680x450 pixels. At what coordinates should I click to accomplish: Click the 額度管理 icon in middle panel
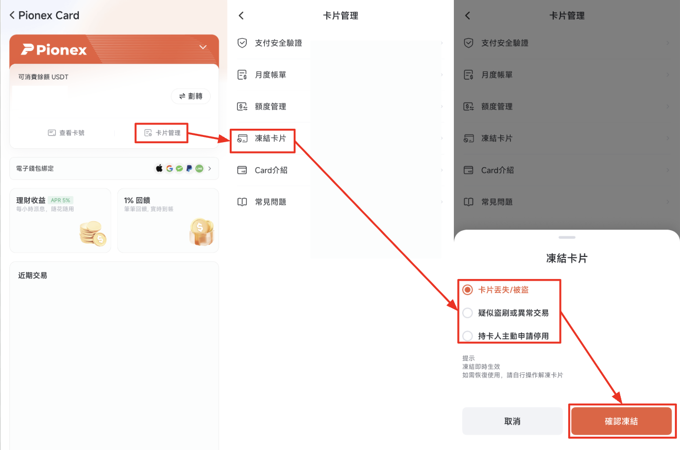tap(242, 107)
